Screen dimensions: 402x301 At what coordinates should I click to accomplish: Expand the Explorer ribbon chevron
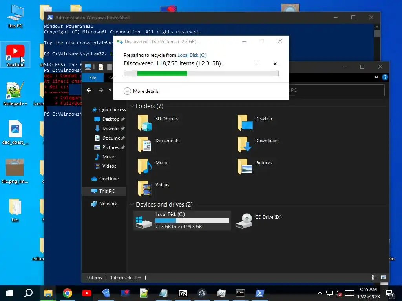pyautogui.click(x=376, y=77)
